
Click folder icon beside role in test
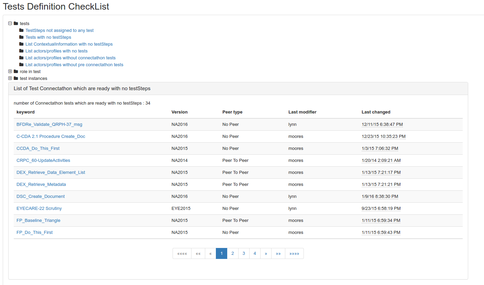(16, 72)
